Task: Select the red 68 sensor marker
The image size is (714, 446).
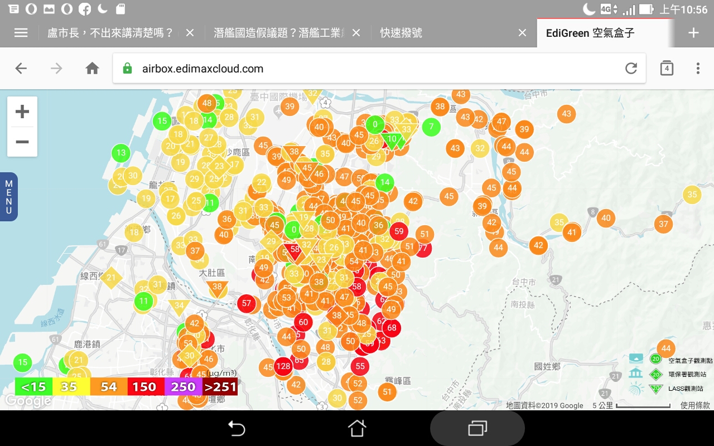Action: pyautogui.click(x=392, y=327)
